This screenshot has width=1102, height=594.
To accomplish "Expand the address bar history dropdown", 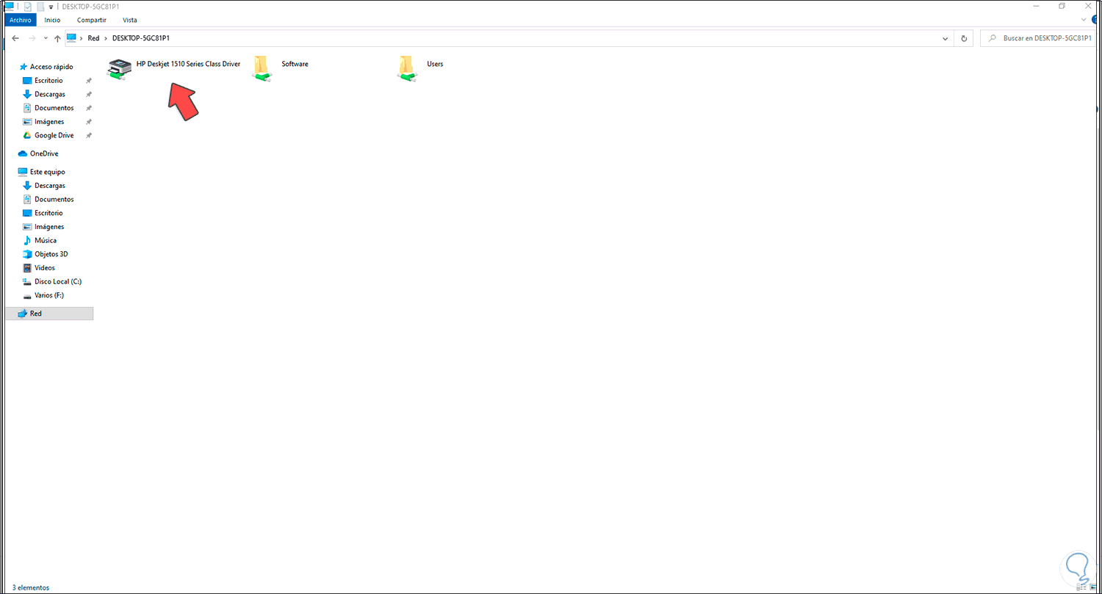I will tap(946, 38).
